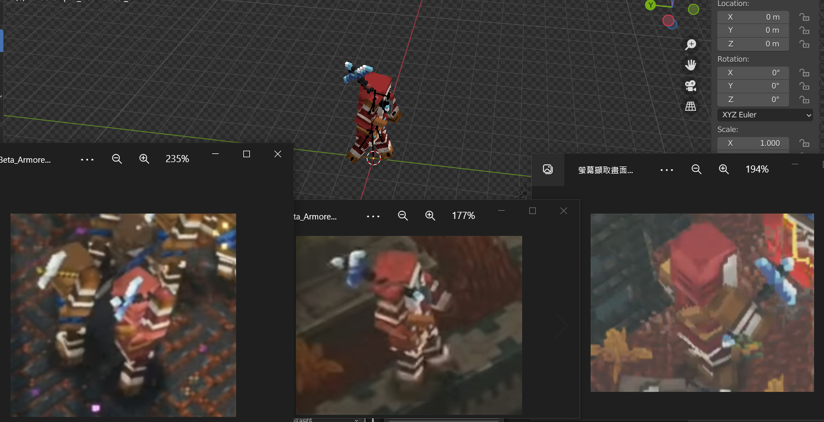Toggle the lock for Scale X

(x=804, y=143)
